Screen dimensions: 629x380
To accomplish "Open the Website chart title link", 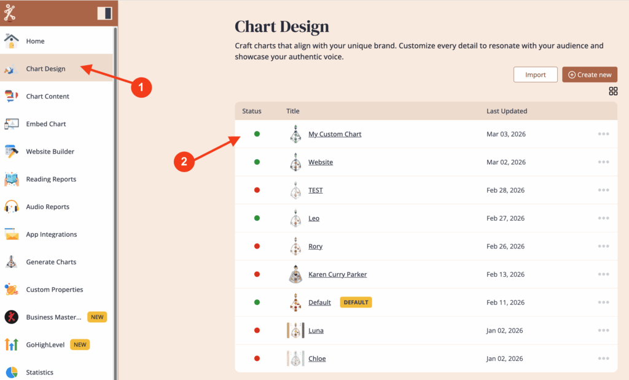I will 321,162.
